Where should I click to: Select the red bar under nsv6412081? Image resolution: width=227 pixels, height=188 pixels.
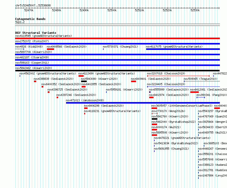(194, 92)
